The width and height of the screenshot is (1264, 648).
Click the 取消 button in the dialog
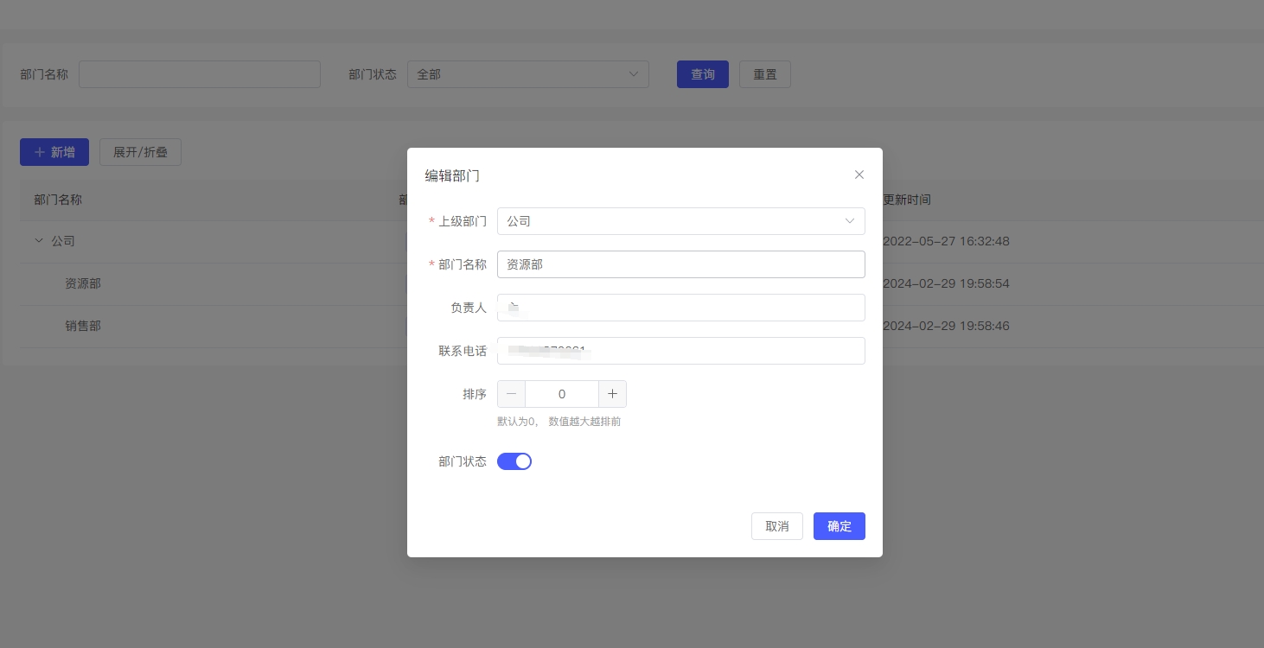(x=776, y=526)
